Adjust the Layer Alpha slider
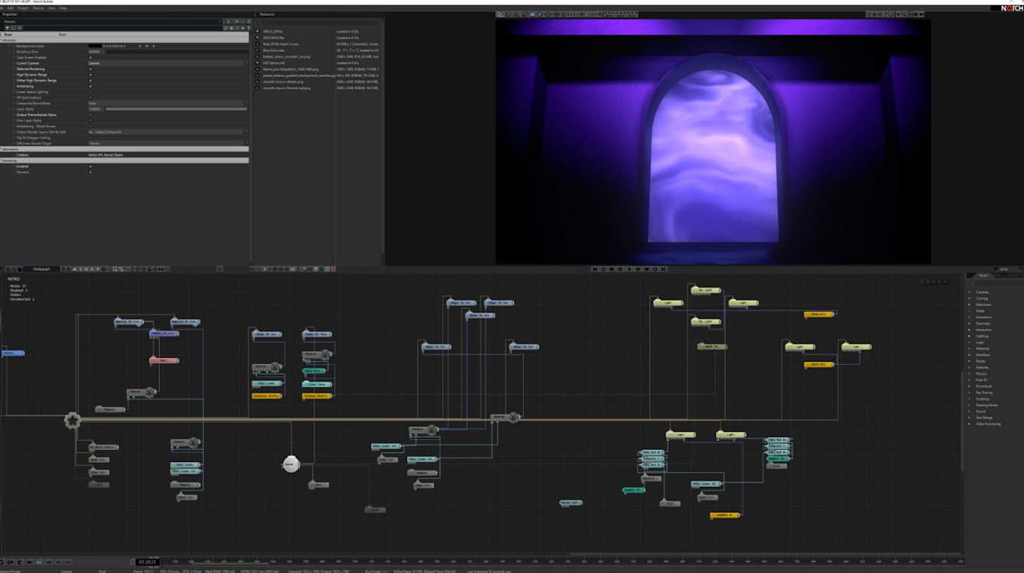Image resolution: width=1024 pixels, height=573 pixels. (176, 109)
